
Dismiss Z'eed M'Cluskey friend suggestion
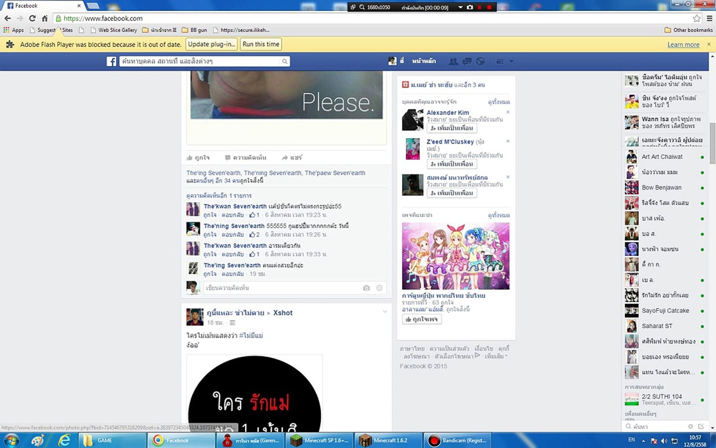pyautogui.click(x=508, y=141)
